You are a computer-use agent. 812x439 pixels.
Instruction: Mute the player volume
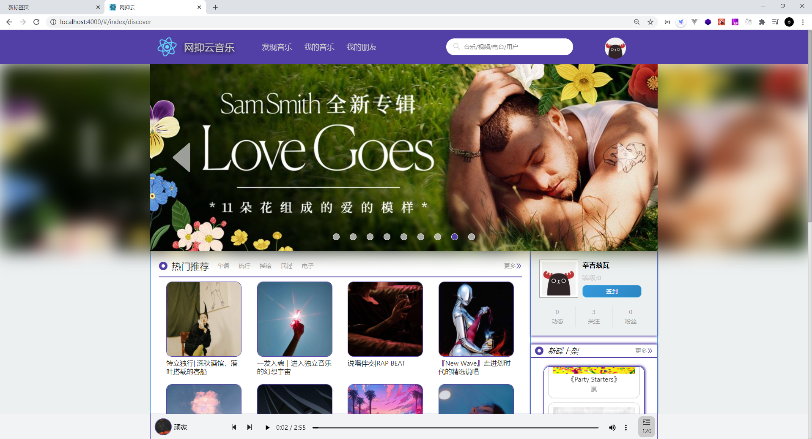612,428
